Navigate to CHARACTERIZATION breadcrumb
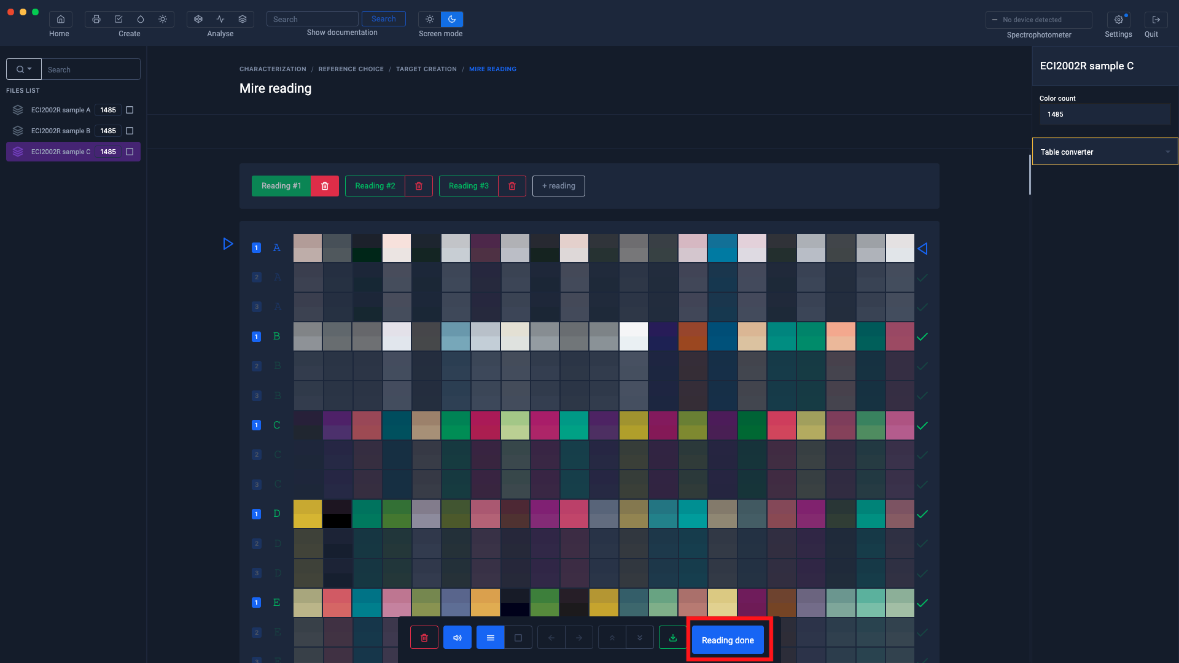 (273, 69)
